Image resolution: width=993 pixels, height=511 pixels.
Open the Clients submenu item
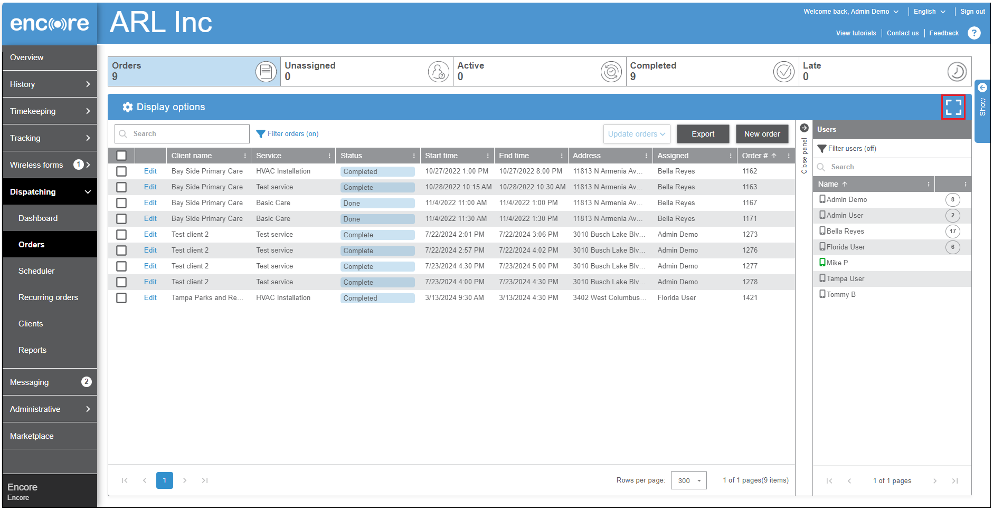(x=50, y=324)
